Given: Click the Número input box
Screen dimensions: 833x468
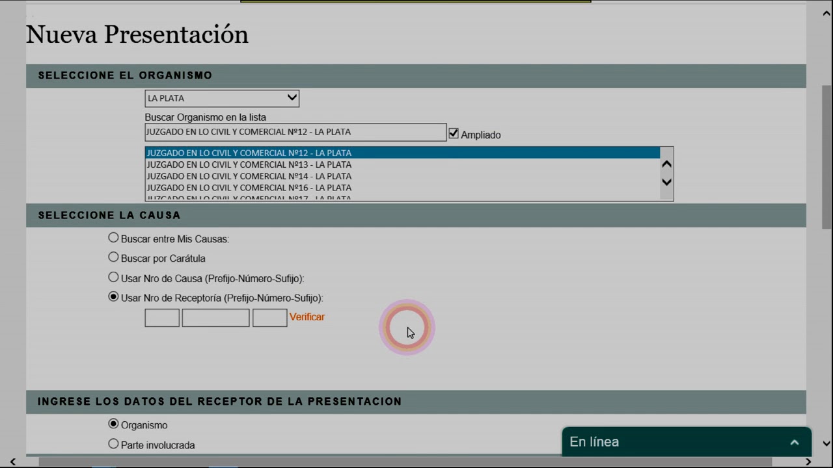Looking at the screenshot, I should coord(216,318).
